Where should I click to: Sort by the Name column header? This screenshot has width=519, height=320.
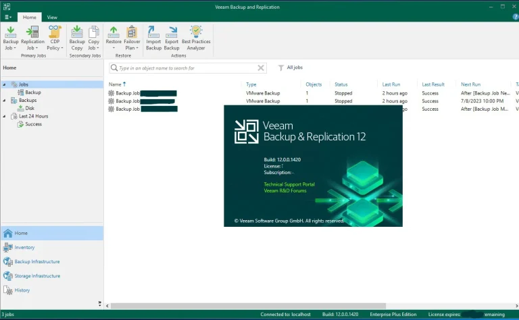click(x=115, y=84)
